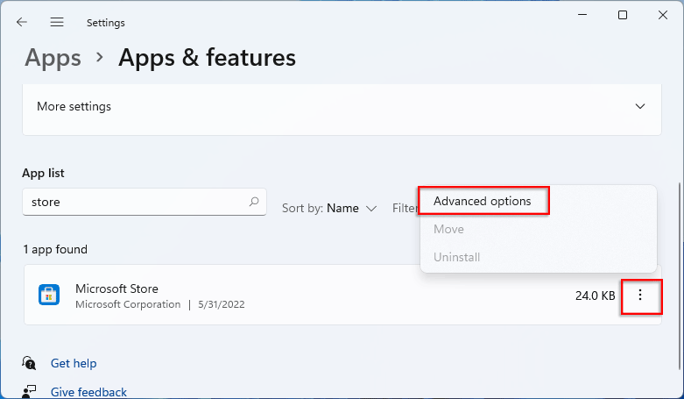Image resolution: width=684 pixels, height=399 pixels.
Task: Click the Microsoft Store app icon
Action: (x=49, y=295)
